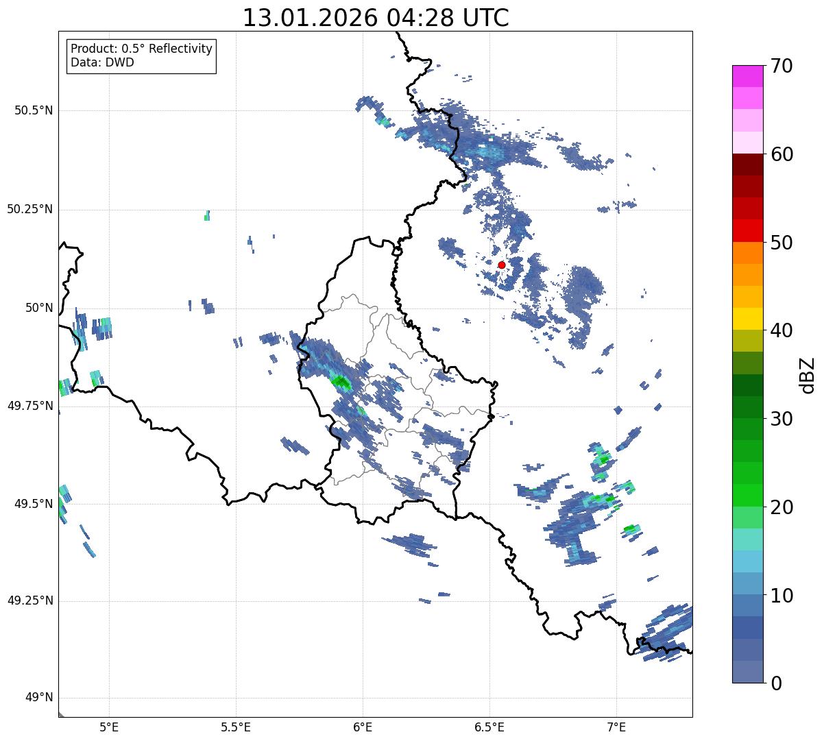The height and width of the screenshot is (741, 824).
Task: Click the longitude label 5.5°E
Action: [236, 727]
